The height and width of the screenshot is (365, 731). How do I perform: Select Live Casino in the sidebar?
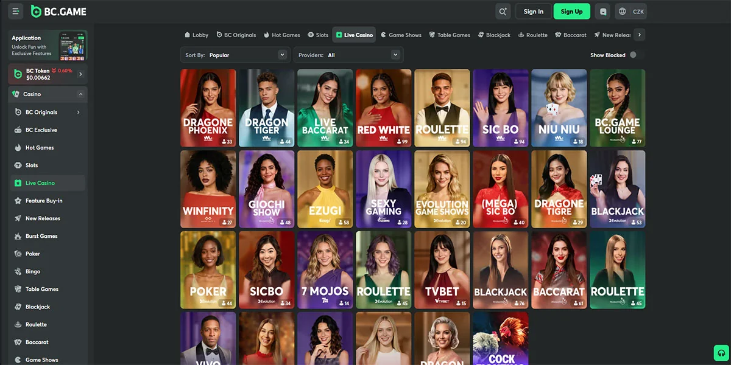48,183
